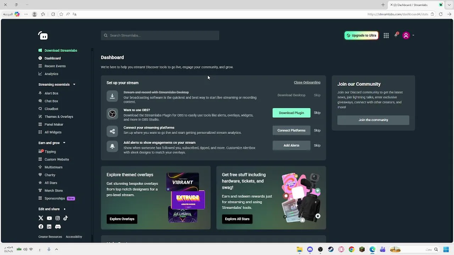Click the download arrow icon in onboarding
This screenshot has width=454, height=255.
(x=112, y=96)
